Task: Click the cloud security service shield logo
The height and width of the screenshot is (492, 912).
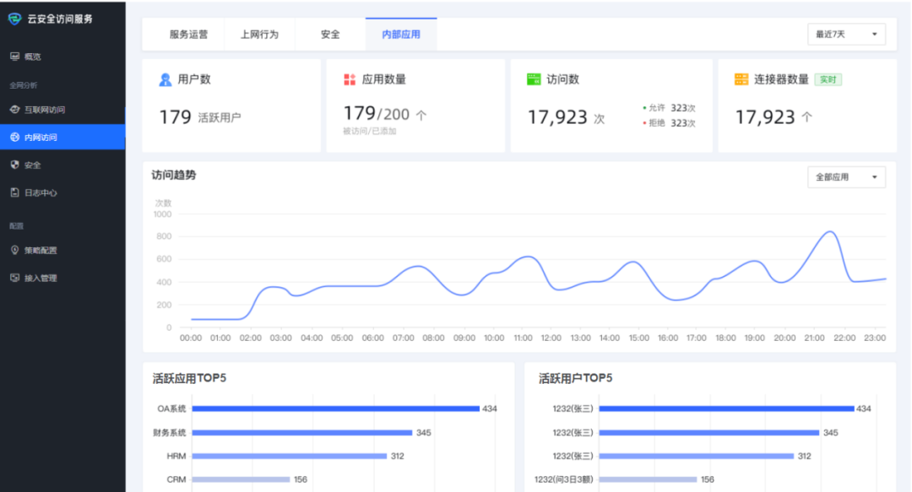Action: pos(14,19)
